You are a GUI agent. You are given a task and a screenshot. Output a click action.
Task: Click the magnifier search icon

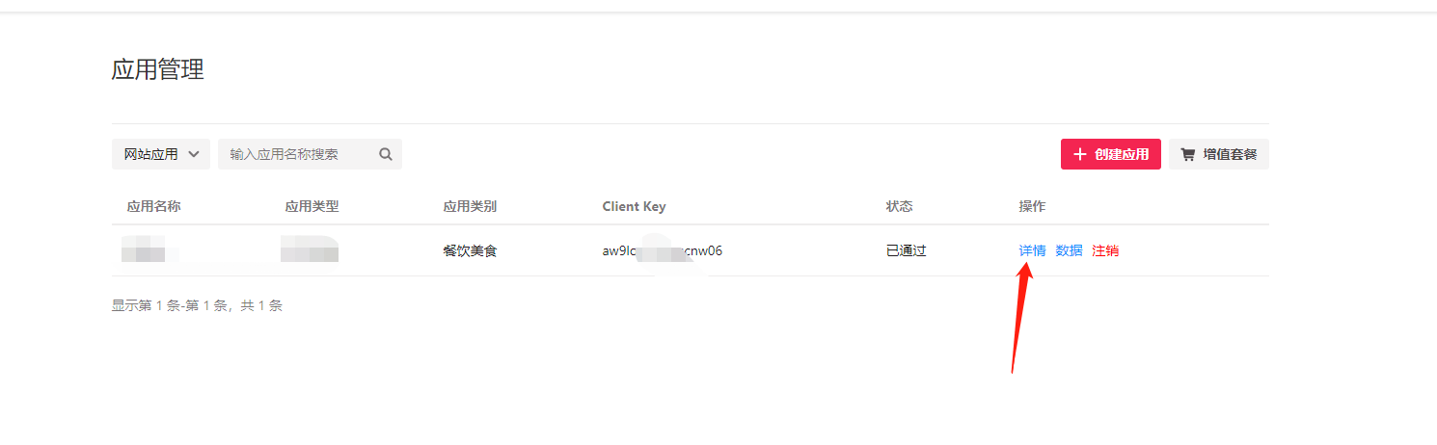(386, 154)
